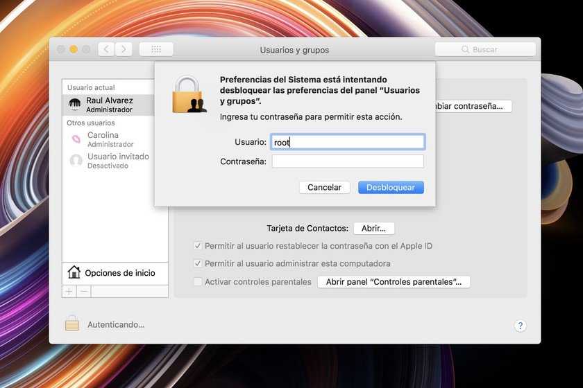Select Carolina Administrador in user list
Image resolution: width=583 pixels, height=388 pixels.
(108, 139)
